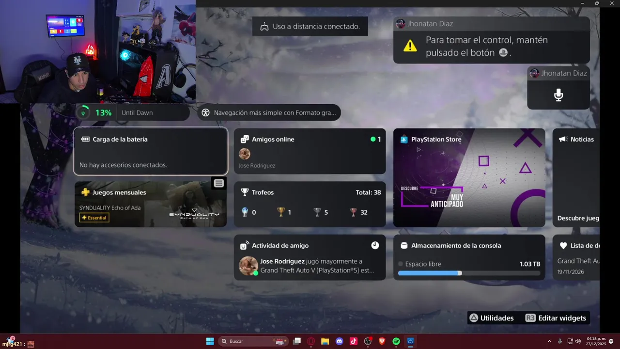620x349 pixels.
Task: Select the Carga de la batería widget
Action: 151,151
